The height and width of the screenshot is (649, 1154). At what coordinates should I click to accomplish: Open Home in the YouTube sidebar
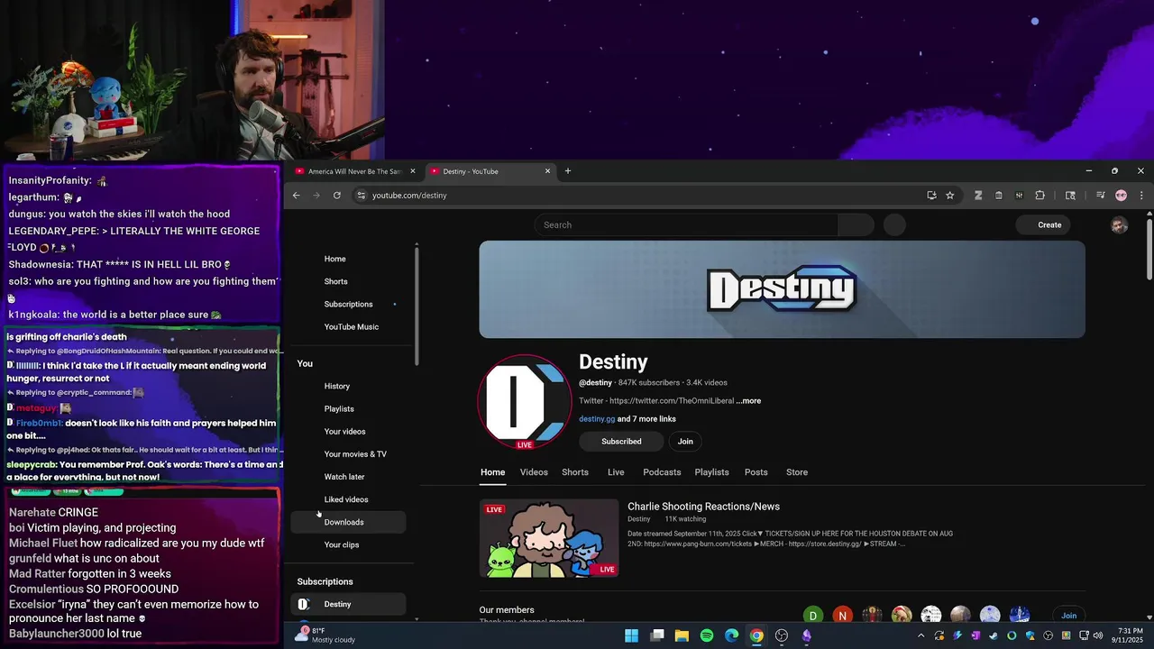348,259
